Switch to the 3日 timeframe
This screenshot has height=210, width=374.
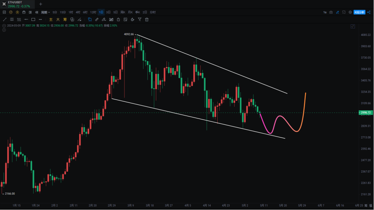pos(108,12)
